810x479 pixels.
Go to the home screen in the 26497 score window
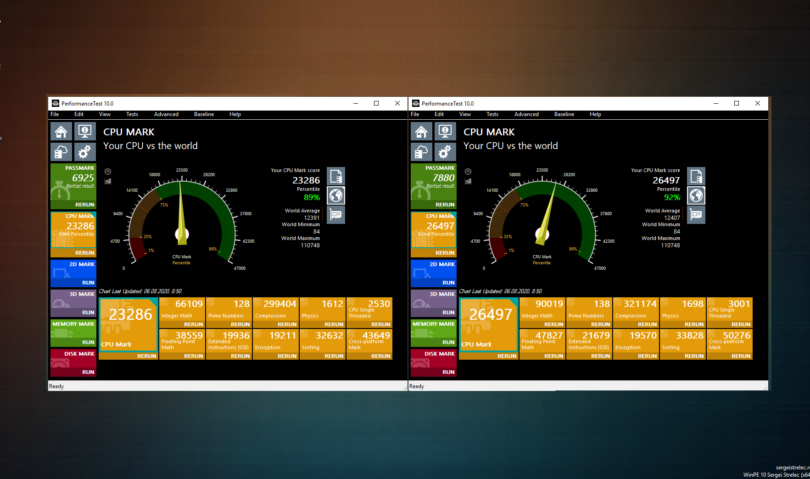point(421,132)
